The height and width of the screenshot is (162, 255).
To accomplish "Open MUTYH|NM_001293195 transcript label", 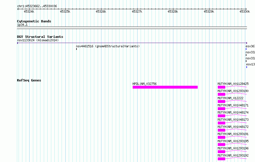I will [233, 141].
